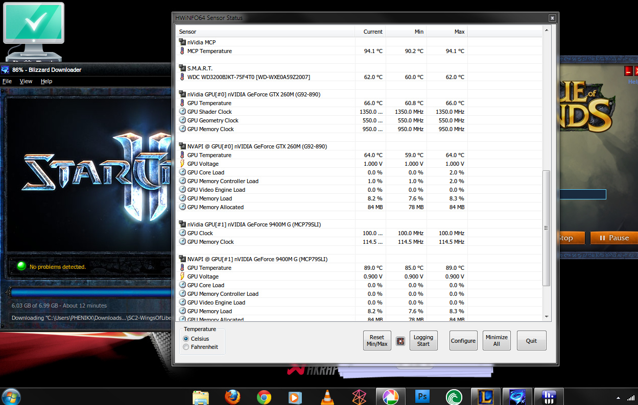Click the GPU Shader Clock icon

pos(182,112)
